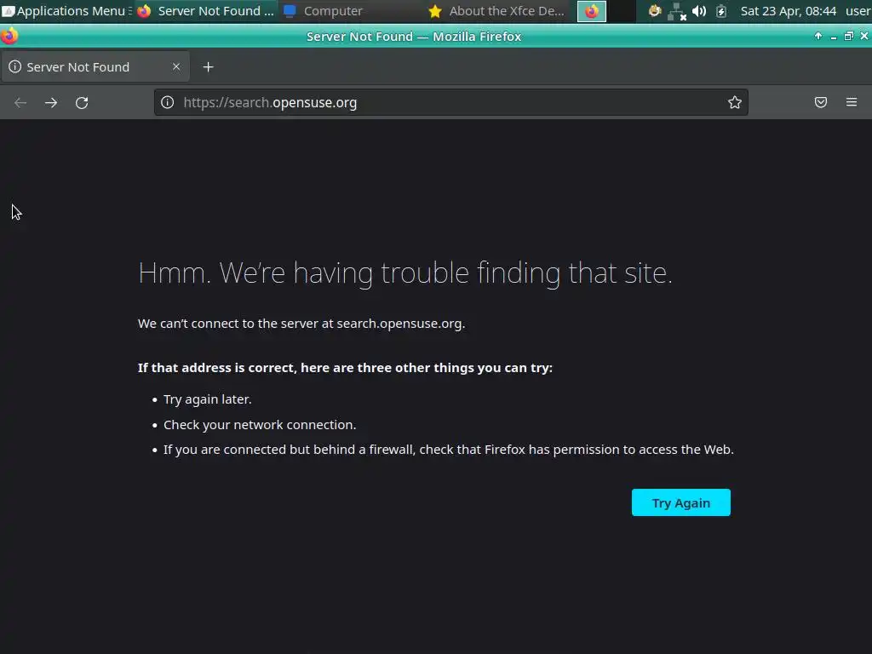Close the Mozilla Firefox window
This screenshot has height=654, width=872.
pos(864,36)
